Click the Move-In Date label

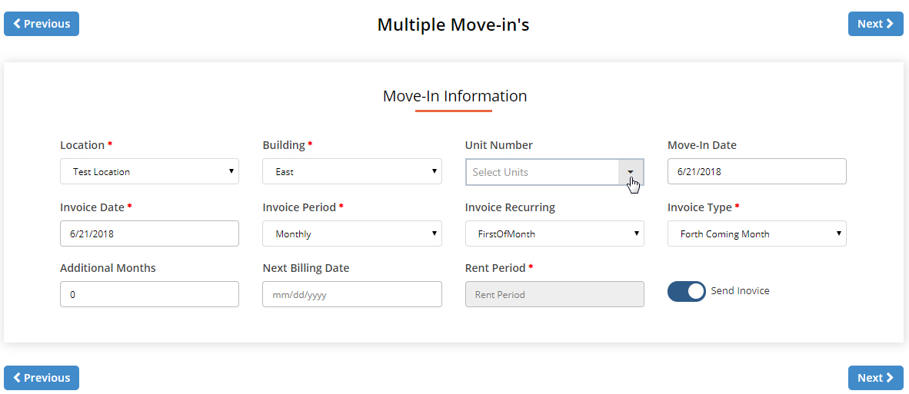coord(702,145)
